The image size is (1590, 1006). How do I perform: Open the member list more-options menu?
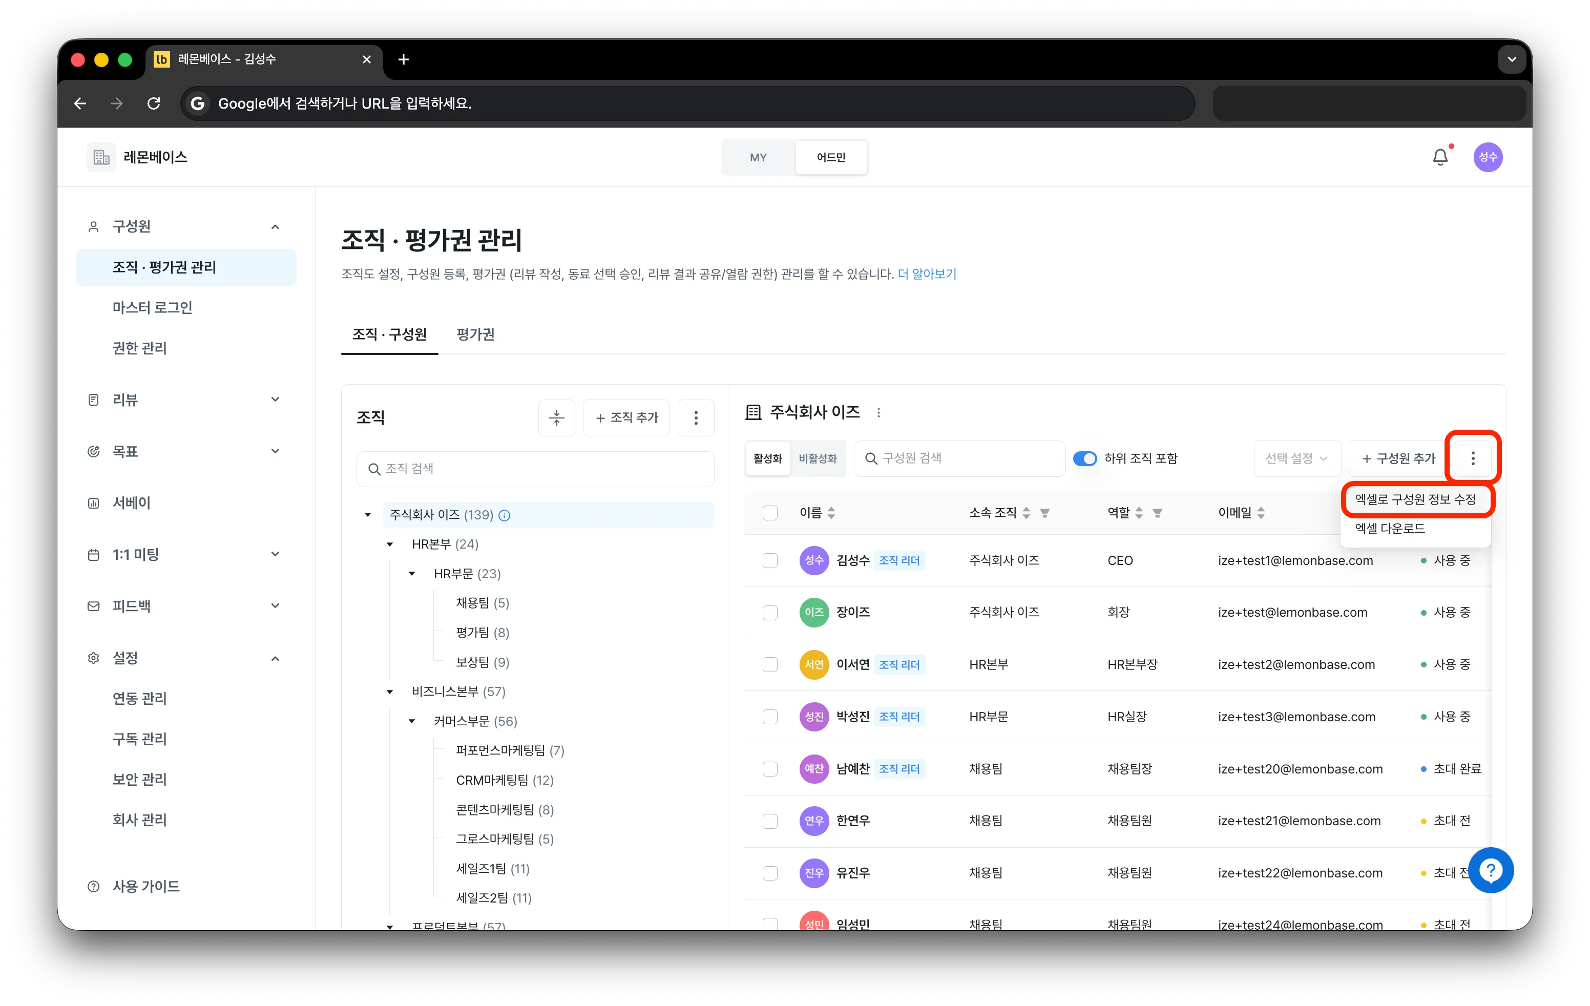tap(1473, 458)
